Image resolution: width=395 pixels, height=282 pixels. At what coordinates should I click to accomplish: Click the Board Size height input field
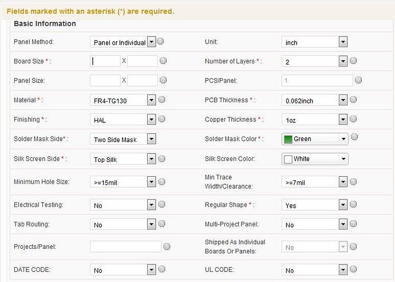pos(143,61)
